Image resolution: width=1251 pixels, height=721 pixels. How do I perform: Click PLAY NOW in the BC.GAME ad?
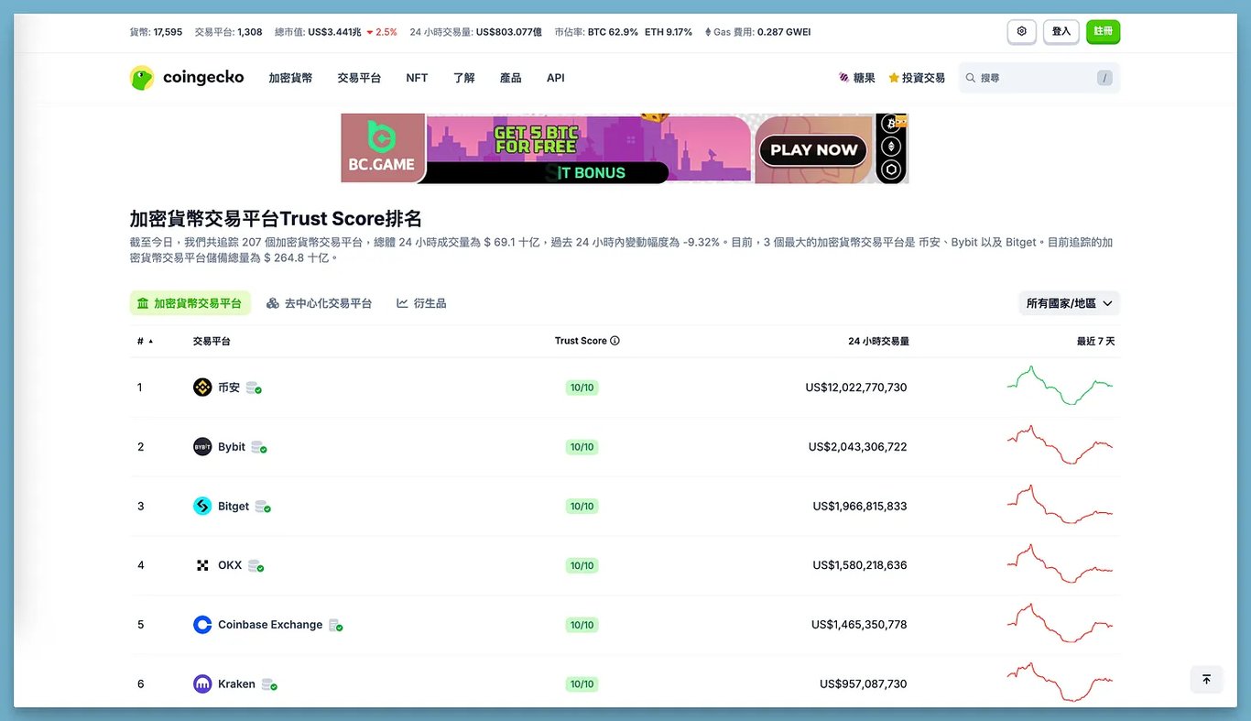tap(813, 150)
